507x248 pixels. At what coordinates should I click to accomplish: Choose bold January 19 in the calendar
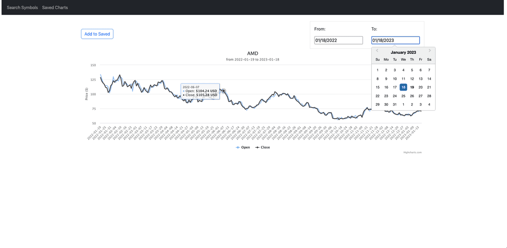(412, 87)
